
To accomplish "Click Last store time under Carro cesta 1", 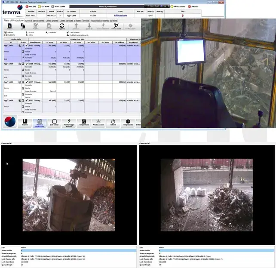I will (69, 262).
